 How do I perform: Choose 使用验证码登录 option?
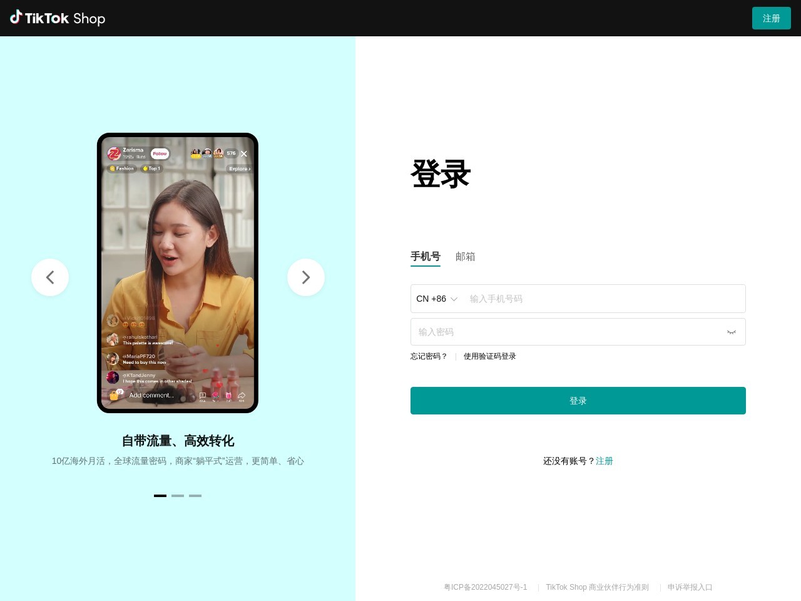[x=489, y=356]
